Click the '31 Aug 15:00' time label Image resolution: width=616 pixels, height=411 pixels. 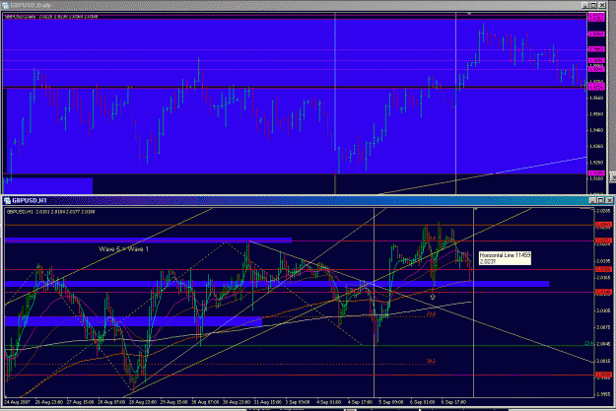(267, 402)
